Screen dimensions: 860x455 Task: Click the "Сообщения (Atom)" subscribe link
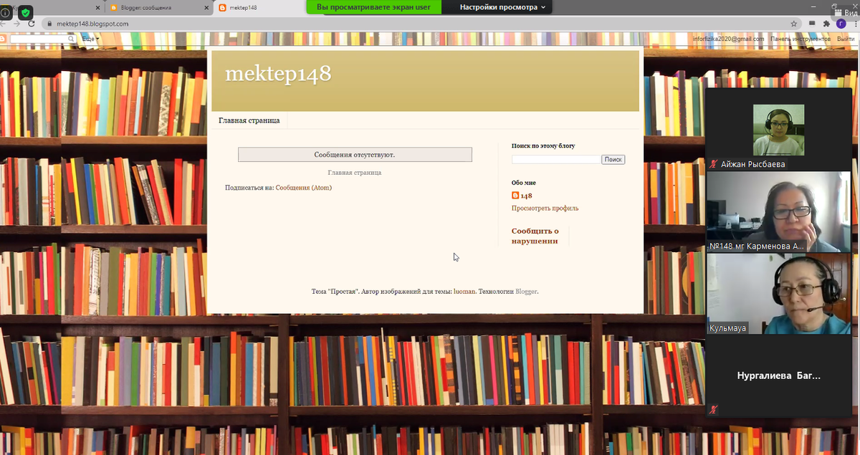[x=303, y=188]
